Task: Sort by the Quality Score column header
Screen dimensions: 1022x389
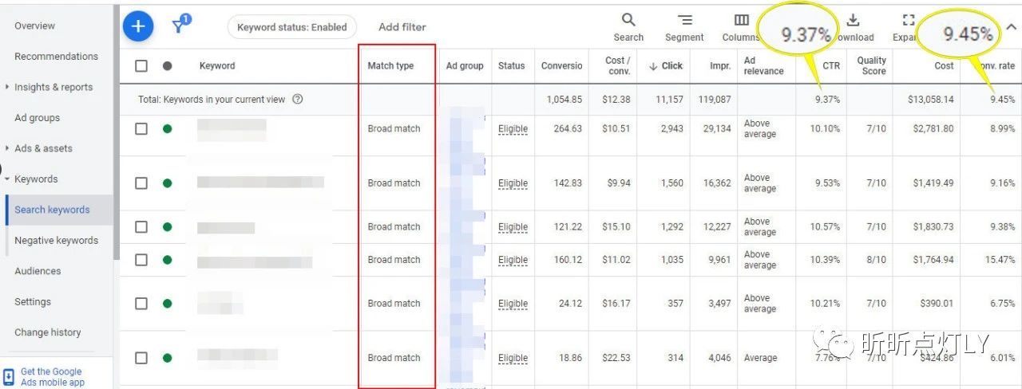Action: pos(871,66)
